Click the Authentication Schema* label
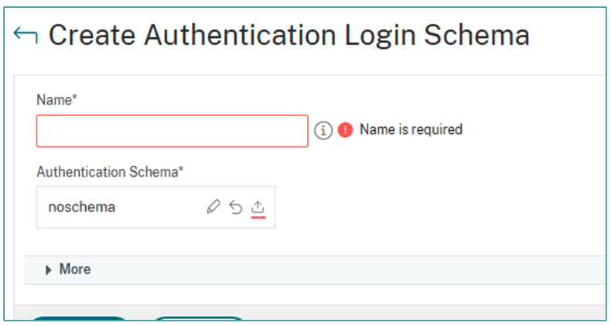The height and width of the screenshot is (326, 611). 110,172
